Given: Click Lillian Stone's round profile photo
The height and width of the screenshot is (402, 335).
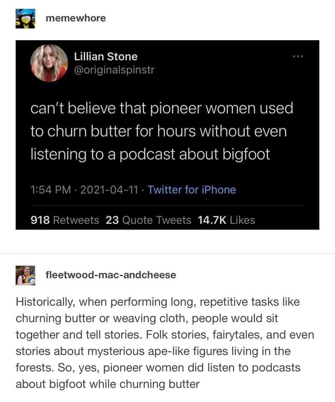Looking at the screenshot, I should [x=49, y=63].
